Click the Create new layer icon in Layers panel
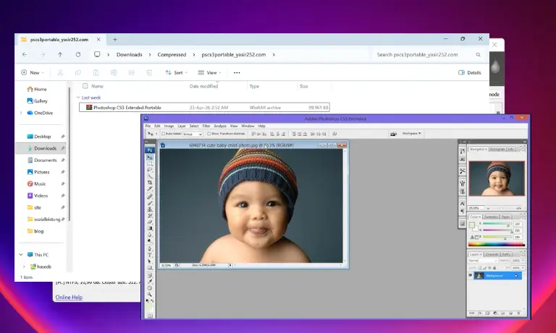The image size is (556, 333). [x=511, y=313]
